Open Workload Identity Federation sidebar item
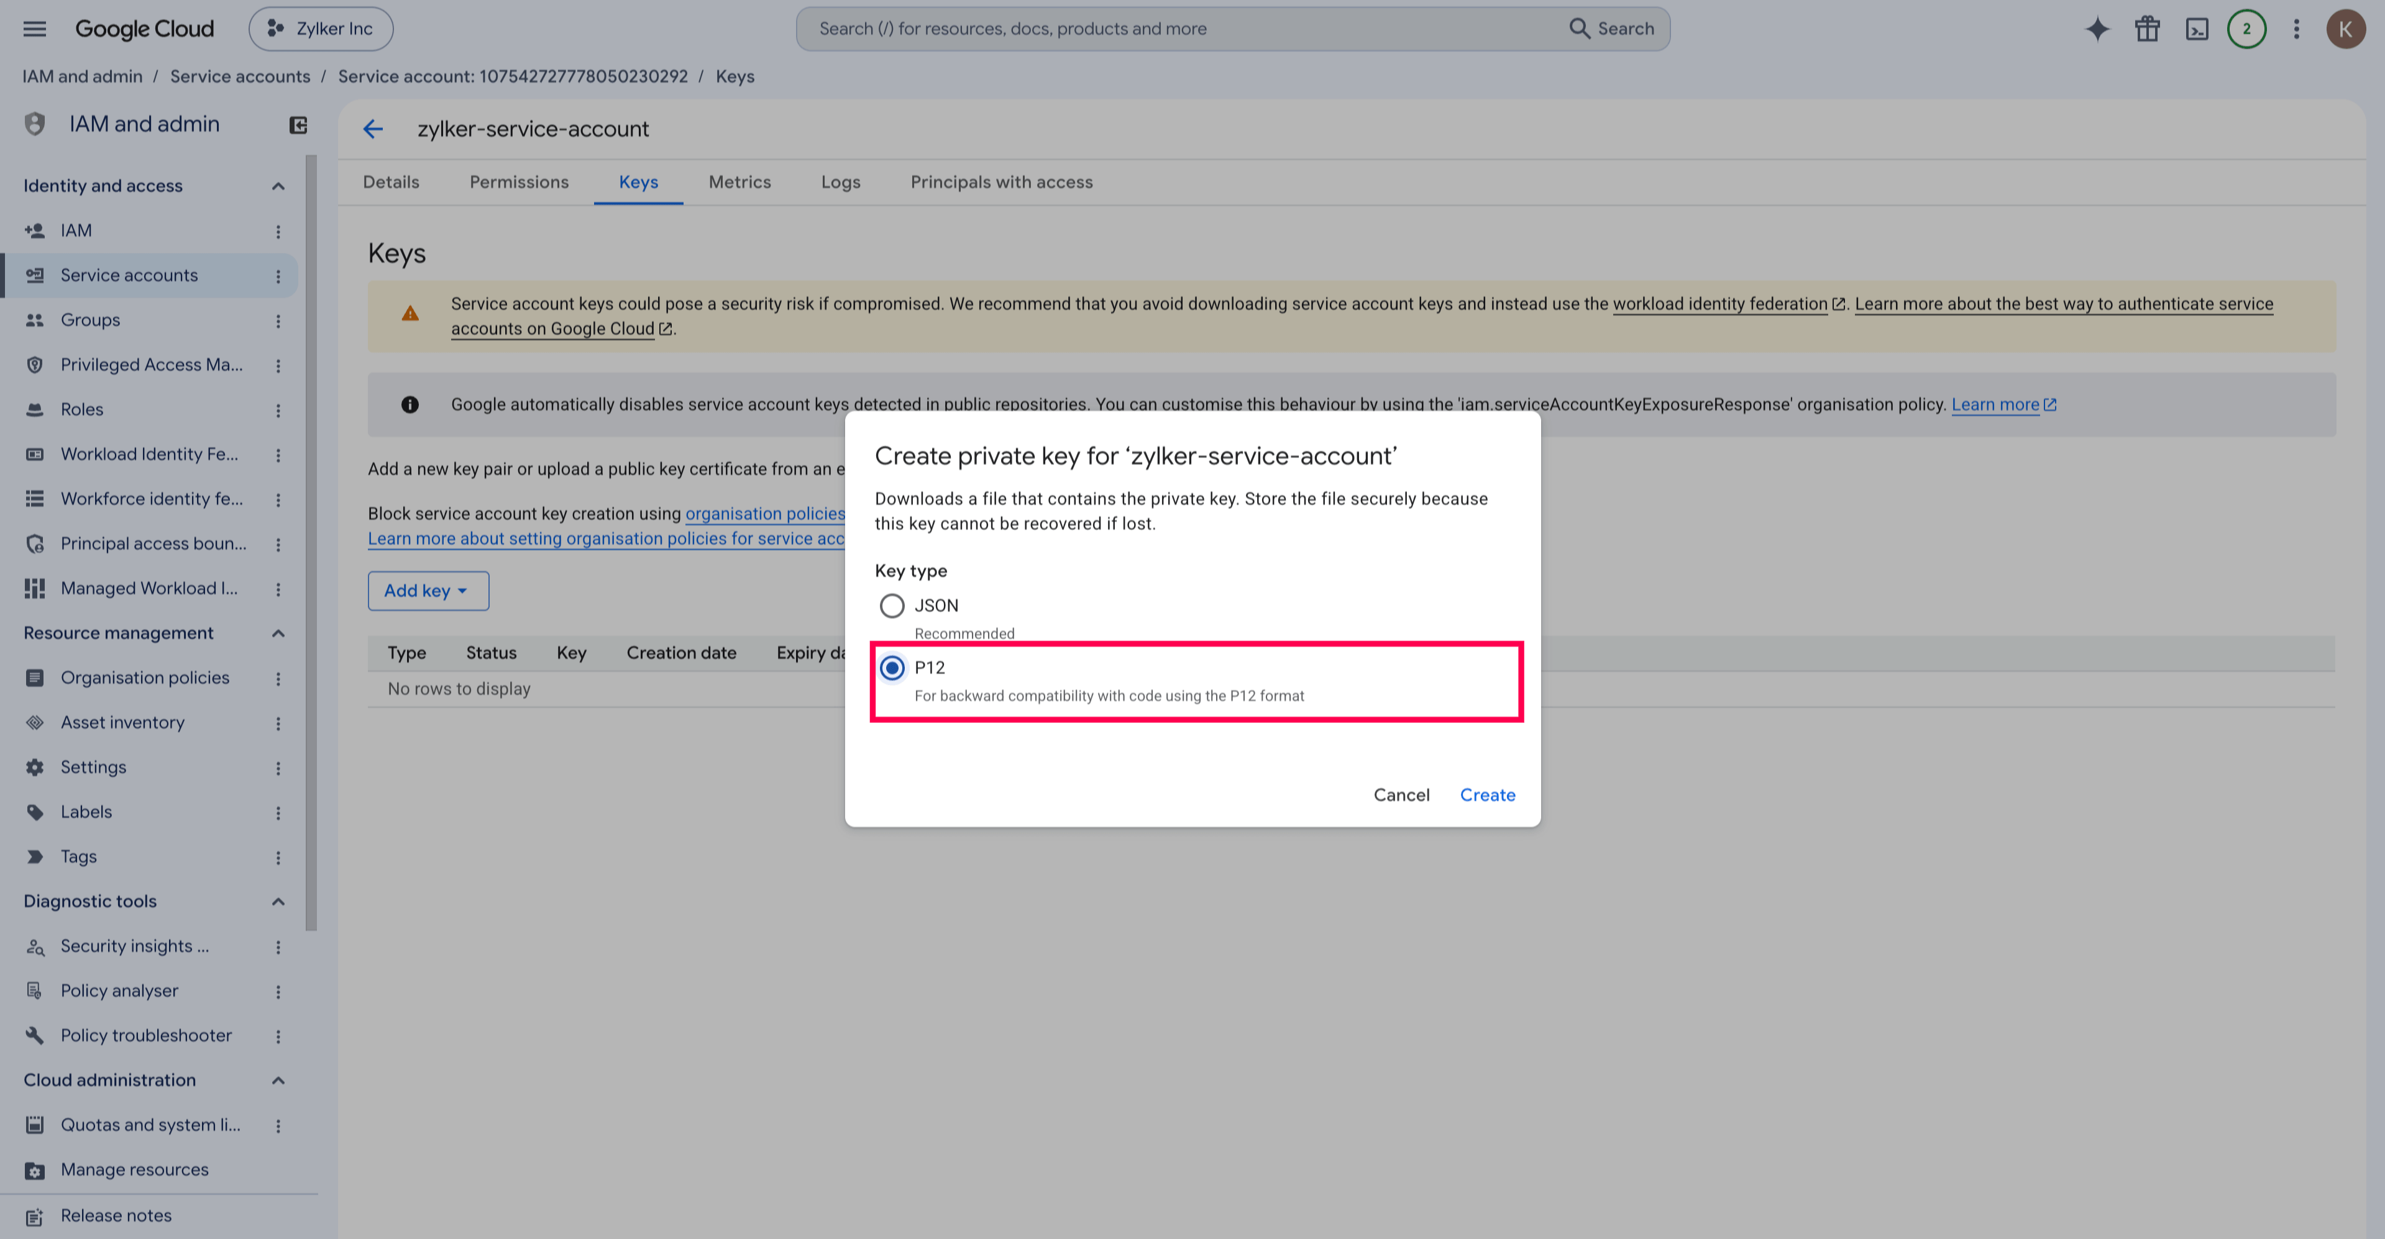 tap(149, 455)
